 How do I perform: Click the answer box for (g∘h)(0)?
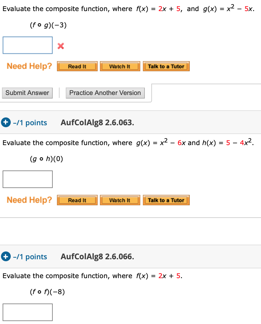[27, 179]
